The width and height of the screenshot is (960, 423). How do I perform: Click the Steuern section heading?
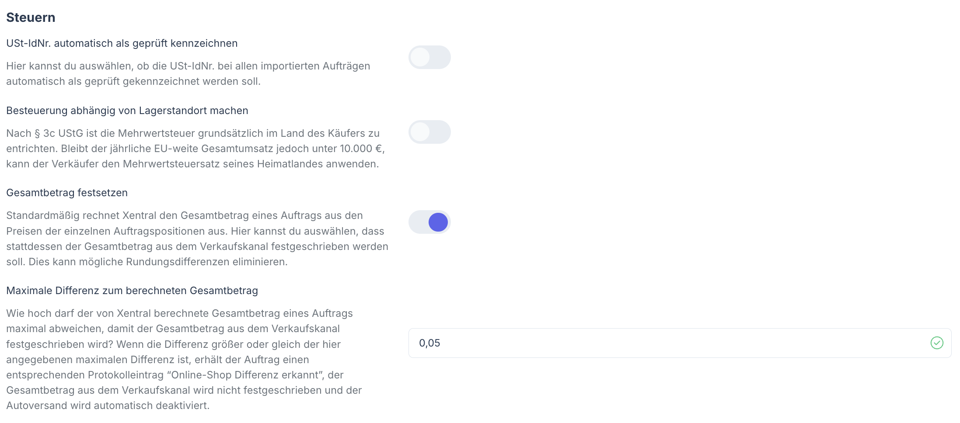pyautogui.click(x=31, y=17)
